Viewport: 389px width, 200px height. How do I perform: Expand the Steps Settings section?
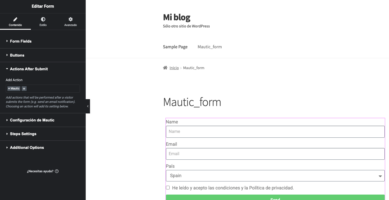(x=43, y=134)
